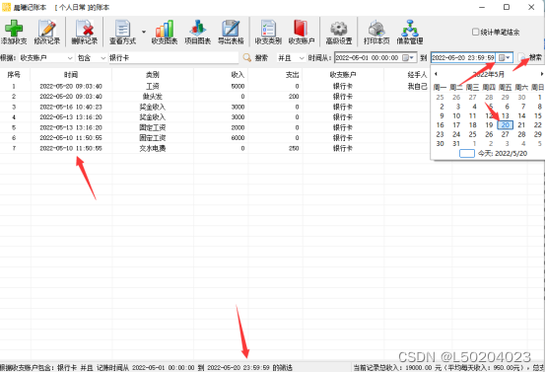Click the 我自己 handler cell
The image size is (546, 372).
pyautogui.click(x=417, y=87)
